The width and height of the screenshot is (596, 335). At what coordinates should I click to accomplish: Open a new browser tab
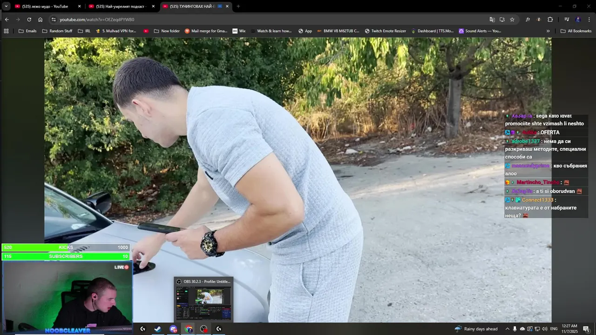click(x=238, y=7)
